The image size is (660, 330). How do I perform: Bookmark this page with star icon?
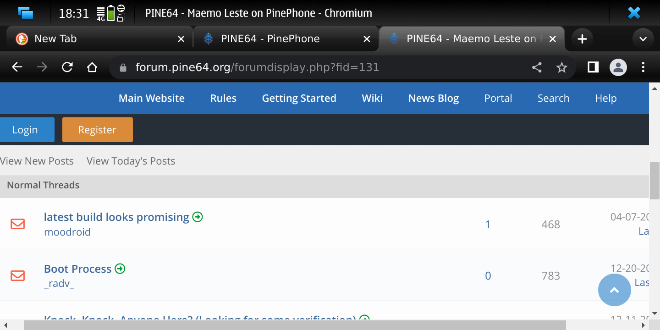tap(561, 68)
